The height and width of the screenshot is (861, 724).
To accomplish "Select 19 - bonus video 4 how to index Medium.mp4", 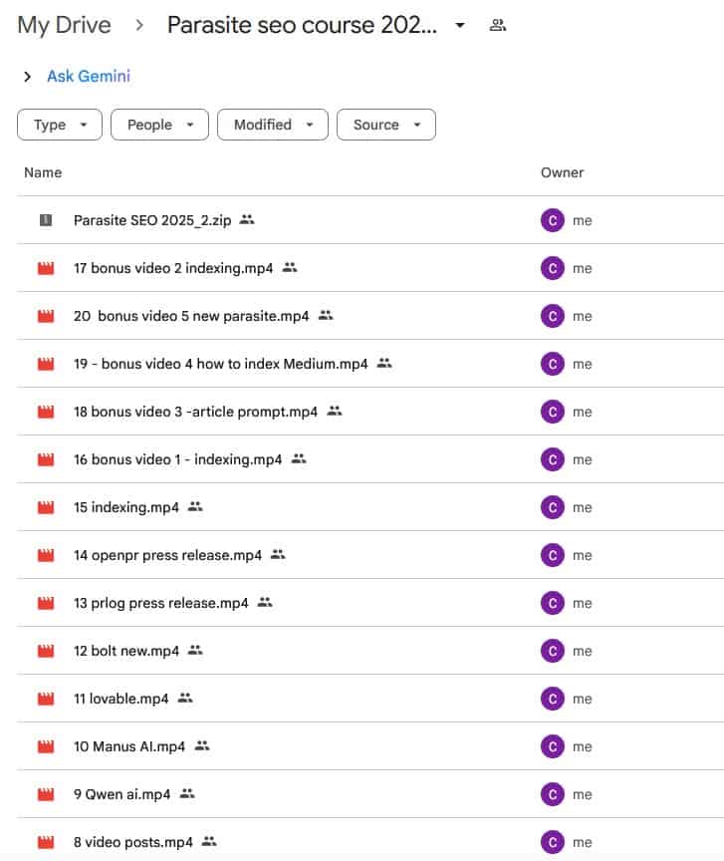I will [220, 364].
